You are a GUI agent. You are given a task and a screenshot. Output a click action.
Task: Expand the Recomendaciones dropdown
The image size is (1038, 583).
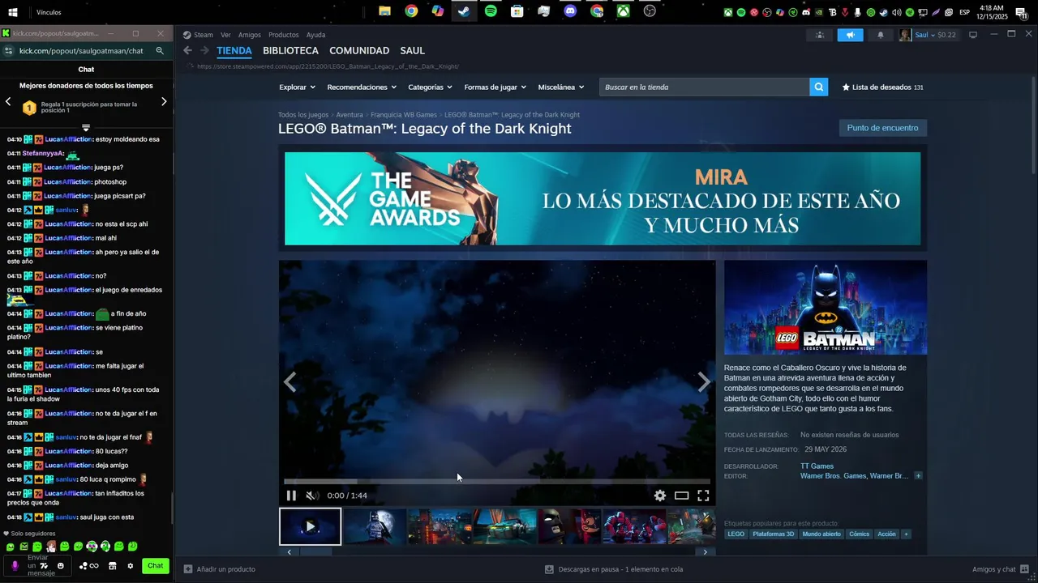tap(362, 87)
